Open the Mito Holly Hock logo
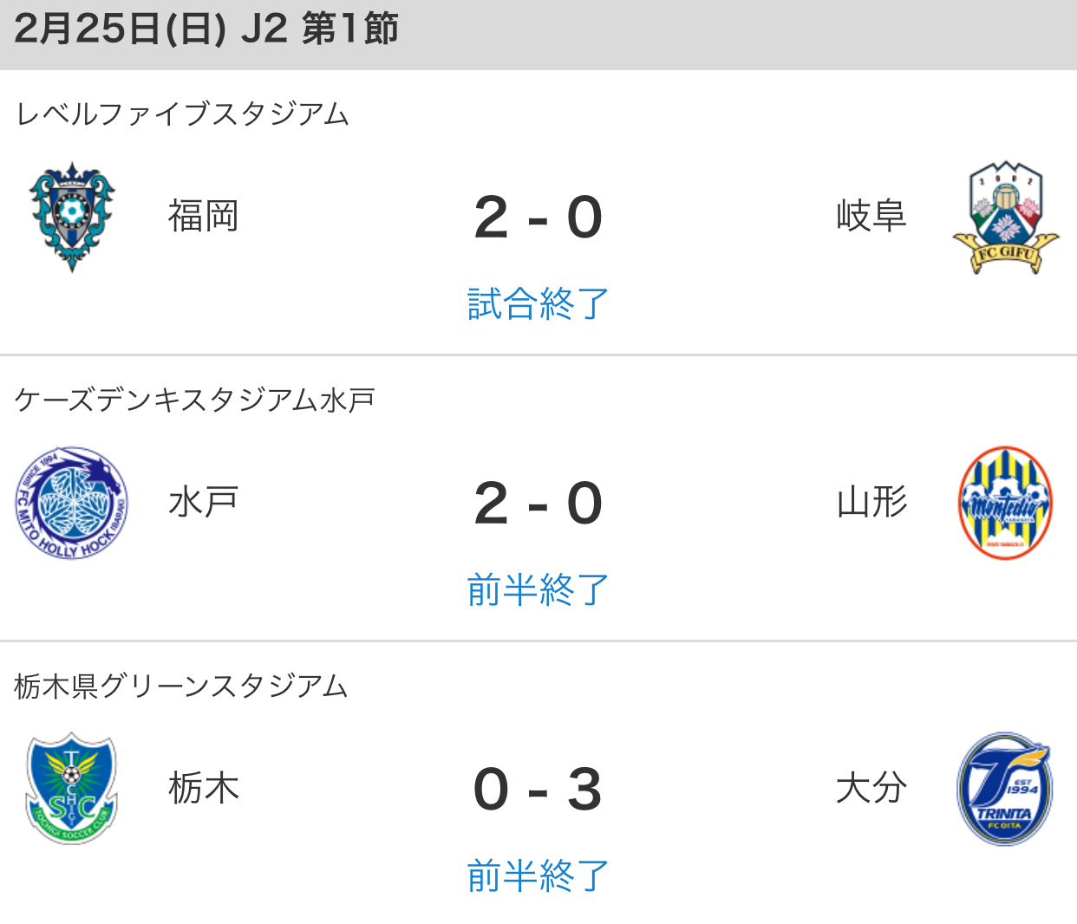This screenshot has width=1077, height=924. pos(72,503)
